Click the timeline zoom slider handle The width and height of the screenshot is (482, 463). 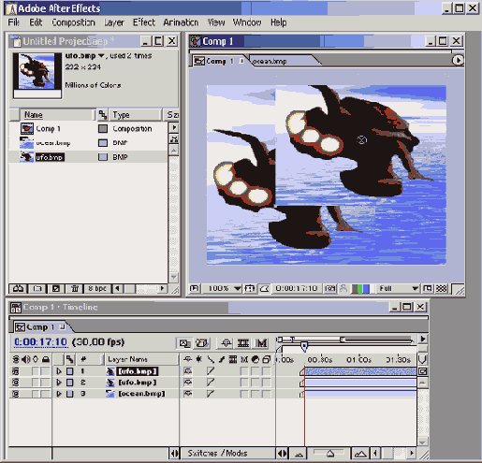click(330, 454)
